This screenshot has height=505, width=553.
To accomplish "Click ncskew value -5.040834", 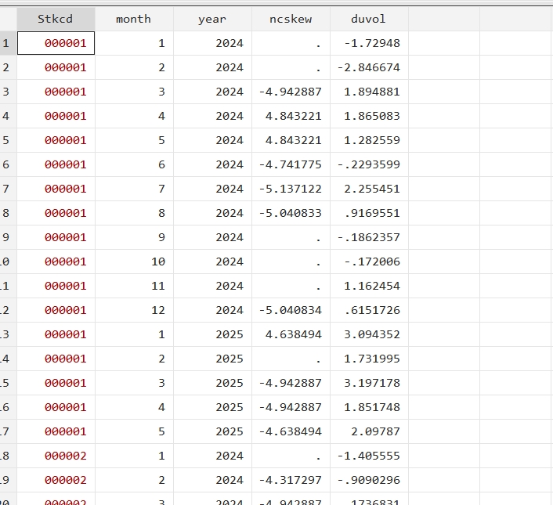I will tap(291, 310).
